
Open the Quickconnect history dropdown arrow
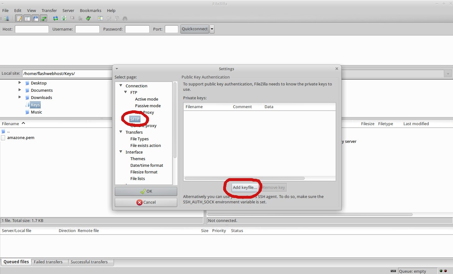212,29
